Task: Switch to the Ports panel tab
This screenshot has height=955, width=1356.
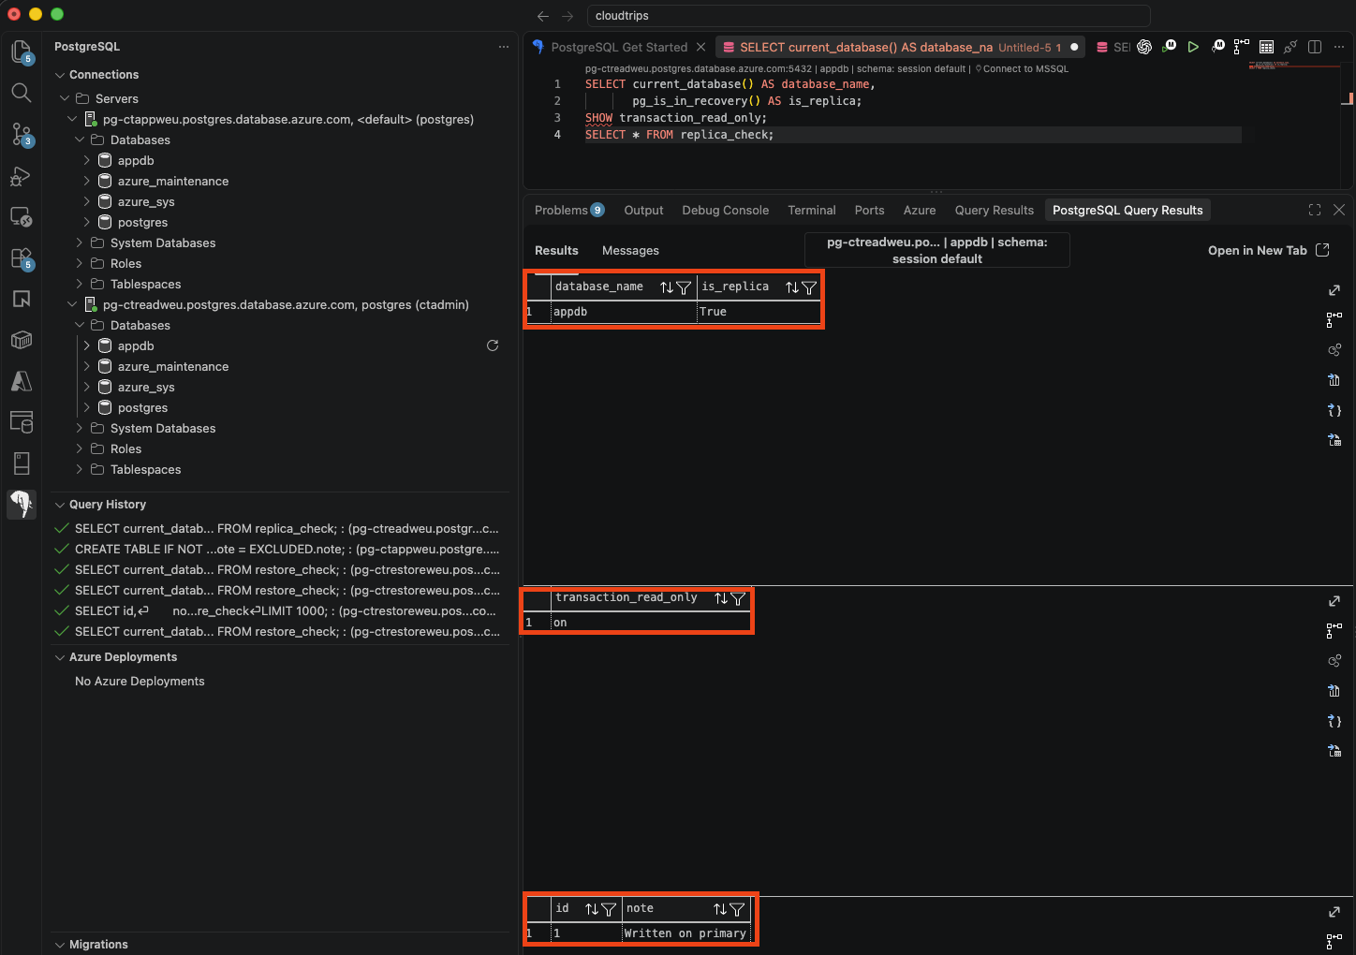Action: point(869,210)
